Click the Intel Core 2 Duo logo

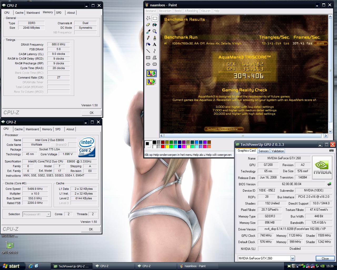tap(87, 147)
